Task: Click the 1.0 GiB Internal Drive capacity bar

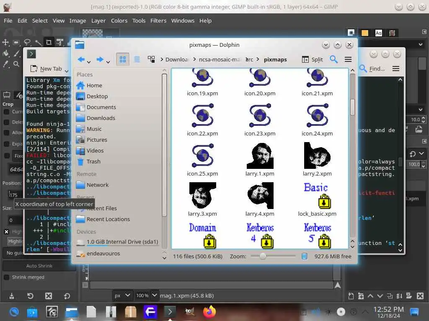Action: coord(122,245)
